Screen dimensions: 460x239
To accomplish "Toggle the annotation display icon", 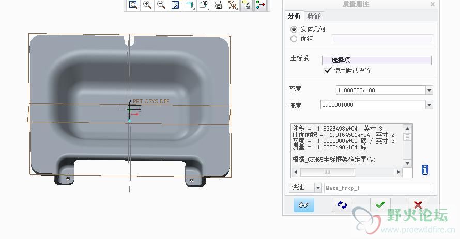I will pos(247,5).
